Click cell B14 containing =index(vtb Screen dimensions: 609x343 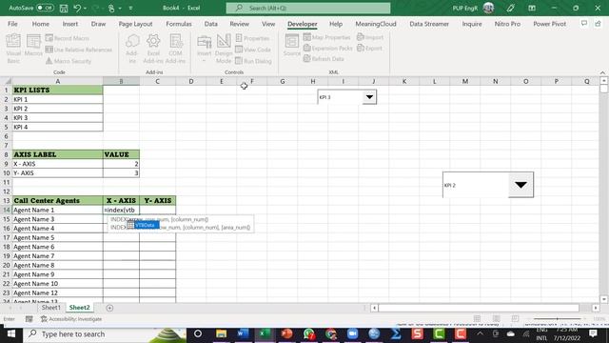click(x=121, y=210)
